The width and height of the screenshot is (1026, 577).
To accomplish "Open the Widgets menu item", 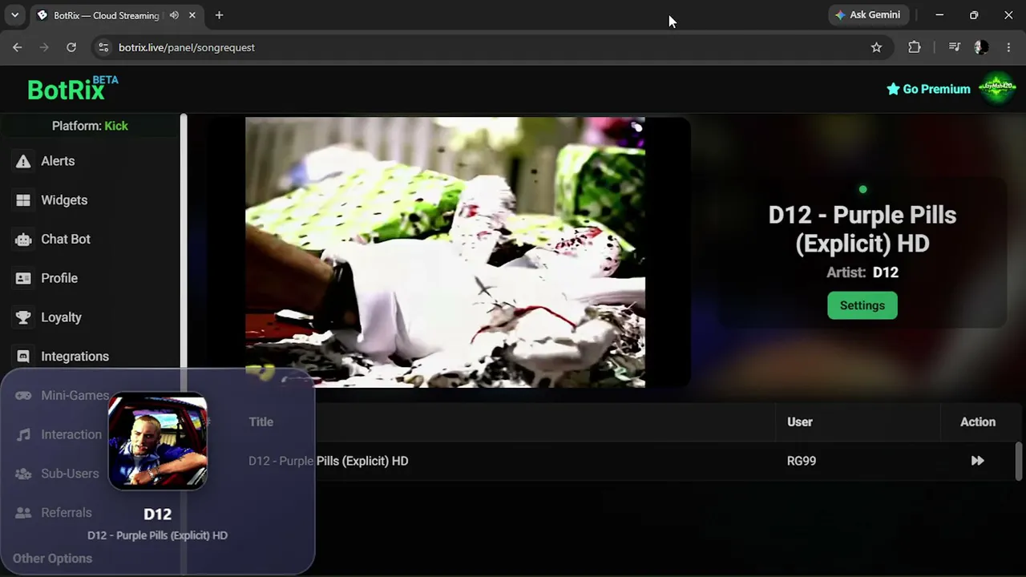I will click(64, 200).
